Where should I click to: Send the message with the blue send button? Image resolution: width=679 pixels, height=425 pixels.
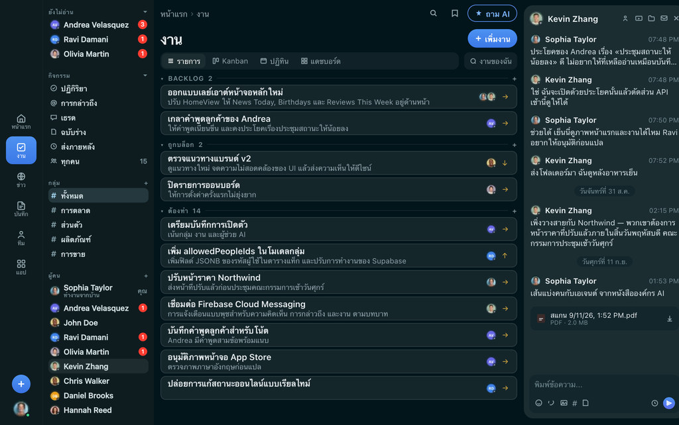pyautogui.click(x=669, y=403)
